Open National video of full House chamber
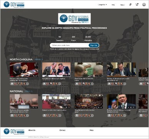This screenshot has height=139, width=149. [x=89, y=101]
